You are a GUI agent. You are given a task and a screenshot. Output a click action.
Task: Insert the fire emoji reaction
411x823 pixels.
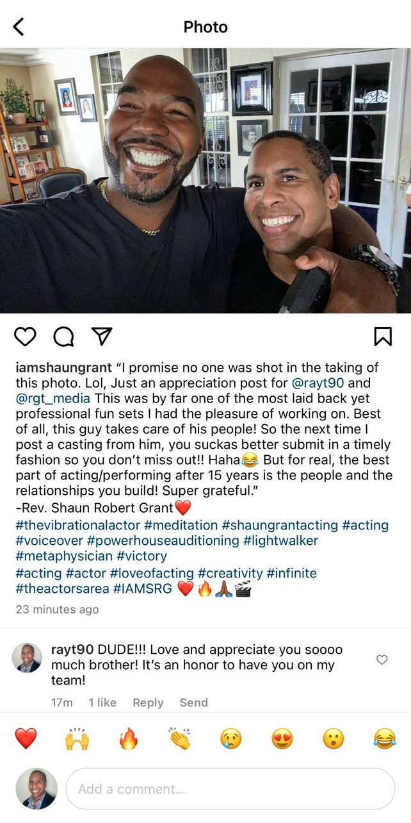point(129,739)
